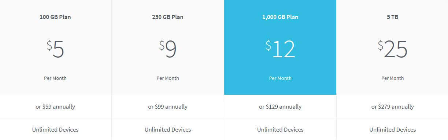Click Per Month under the $5 price
Screen dimensions: 448x140
point(55,78)
